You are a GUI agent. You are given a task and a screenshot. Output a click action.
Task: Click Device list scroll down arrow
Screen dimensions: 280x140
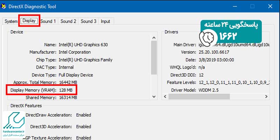154,97
